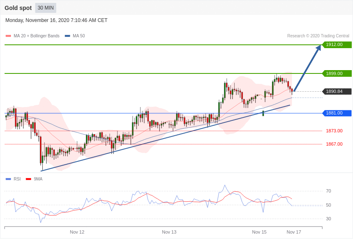Click the Nov 12 date axis label
The width and height of the screenshot is (353, 239).
(77, 232)
